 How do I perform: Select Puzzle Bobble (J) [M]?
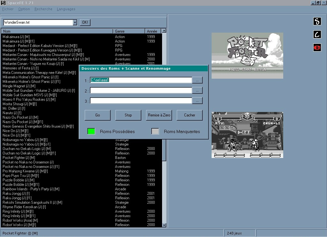(82, 180)
